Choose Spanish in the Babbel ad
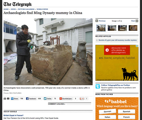The width and height of the screenshot is (142, 120). (x=127, y=111)
